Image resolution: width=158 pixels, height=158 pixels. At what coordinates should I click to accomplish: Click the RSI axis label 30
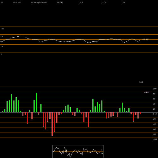click(x=2, y=46)
